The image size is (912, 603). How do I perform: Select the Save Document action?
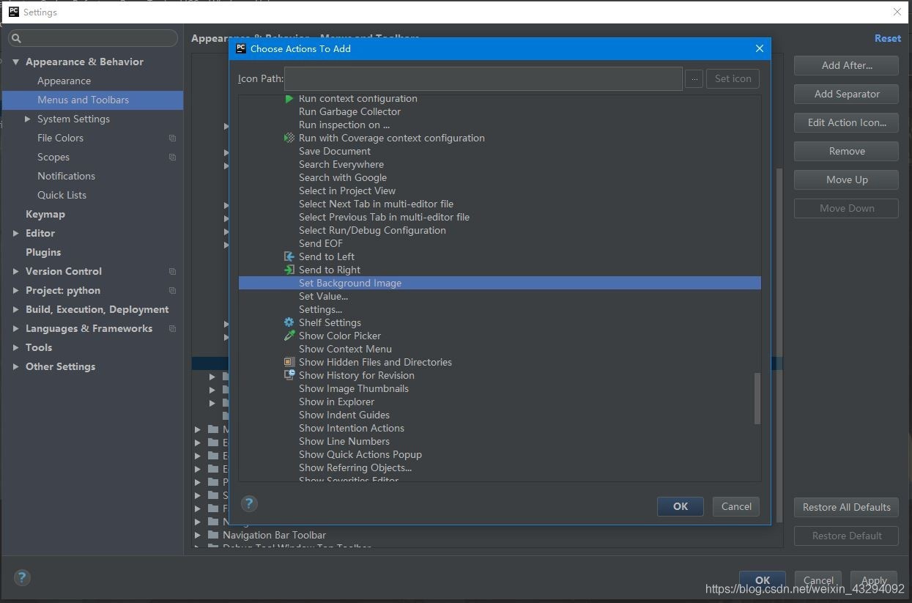tap(334, 151)
